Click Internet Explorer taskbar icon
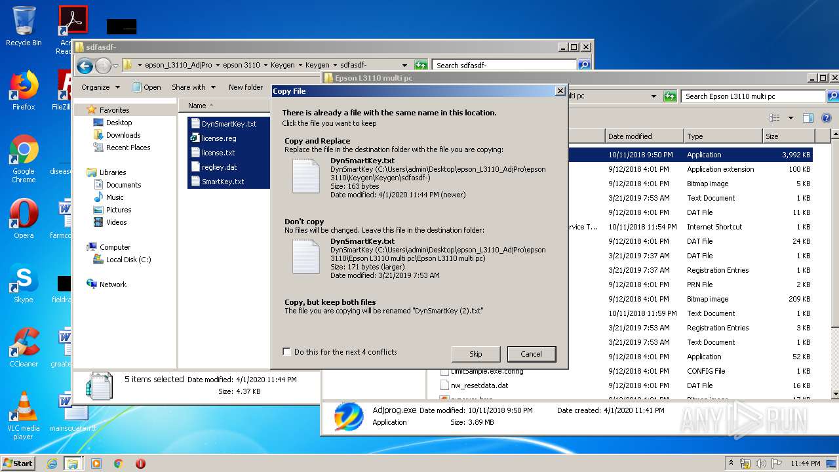839x472 pixels. 52,463
